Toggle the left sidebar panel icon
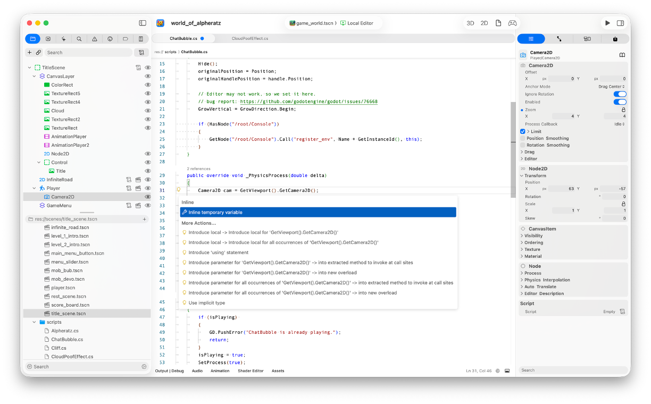The image size is (651, 404). pyautogui.click(x=143, y=23)
